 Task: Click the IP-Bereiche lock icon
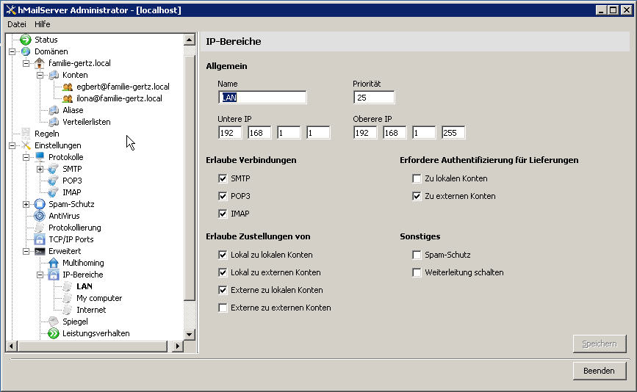(53, 275)
